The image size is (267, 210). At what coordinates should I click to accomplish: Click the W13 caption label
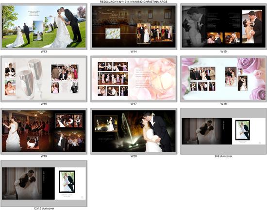44,52
